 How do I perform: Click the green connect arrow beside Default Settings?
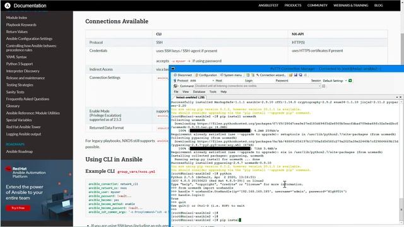350,81
